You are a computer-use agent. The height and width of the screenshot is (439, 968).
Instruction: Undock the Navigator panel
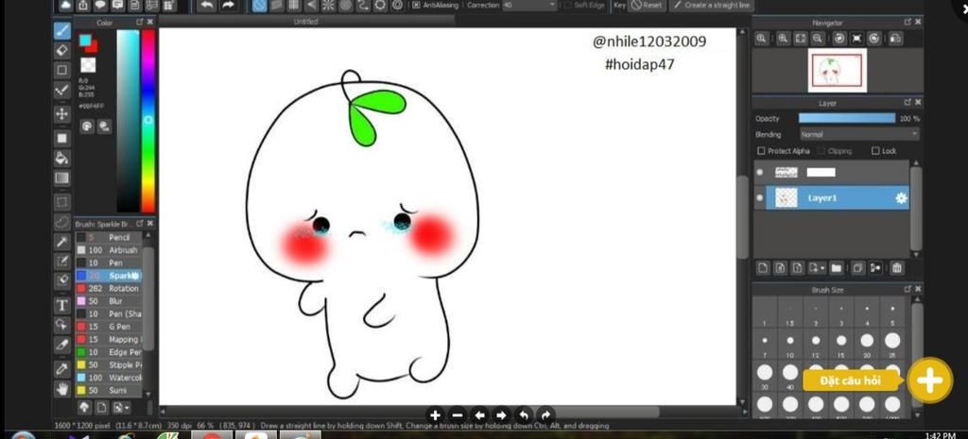coord(907,23)
